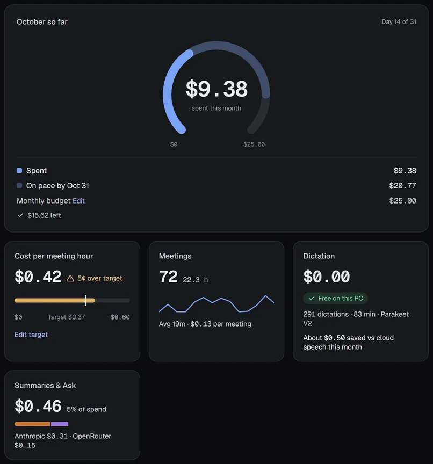This screenshot has width=433, height=464.
Task: Click the white target marker on cost bar
Action: click(85, 300)
